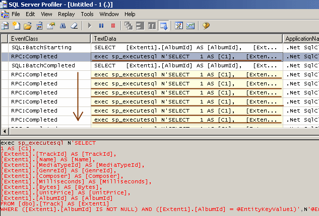Pause the selected trace

pos(101,26)
